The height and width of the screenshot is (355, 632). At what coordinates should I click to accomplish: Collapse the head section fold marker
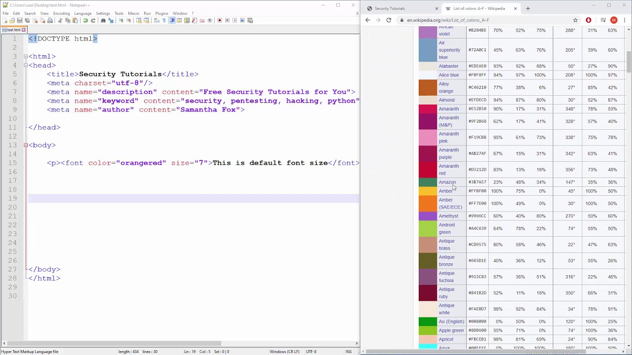pos(25,65)
